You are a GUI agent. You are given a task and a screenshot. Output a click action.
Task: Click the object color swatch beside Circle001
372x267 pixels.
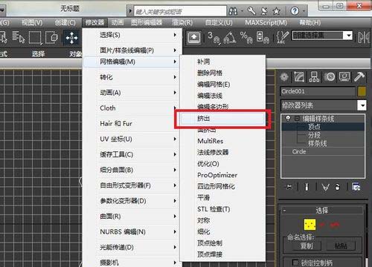362,91
